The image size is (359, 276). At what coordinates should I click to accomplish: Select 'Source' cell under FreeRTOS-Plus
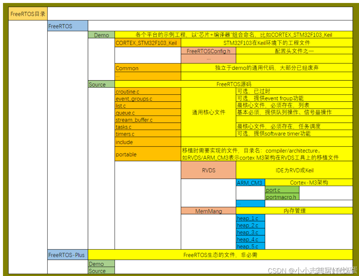click(x=101, y=271)
